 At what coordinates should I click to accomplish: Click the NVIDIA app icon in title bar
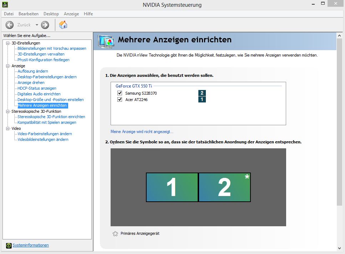click(x=5, y=4)
